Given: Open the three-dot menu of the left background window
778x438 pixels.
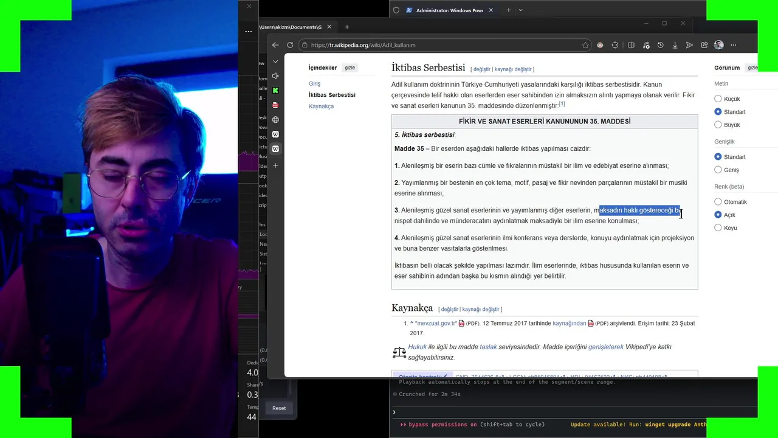Looking at the screenshot, I should pyautogui.click(x=248, y=31).
